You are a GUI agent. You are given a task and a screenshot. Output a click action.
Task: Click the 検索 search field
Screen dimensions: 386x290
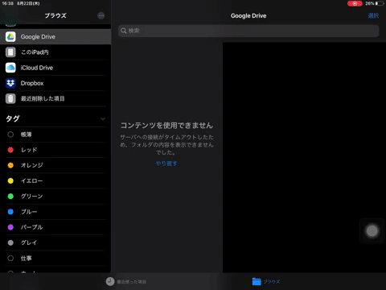tap(248, 31)
